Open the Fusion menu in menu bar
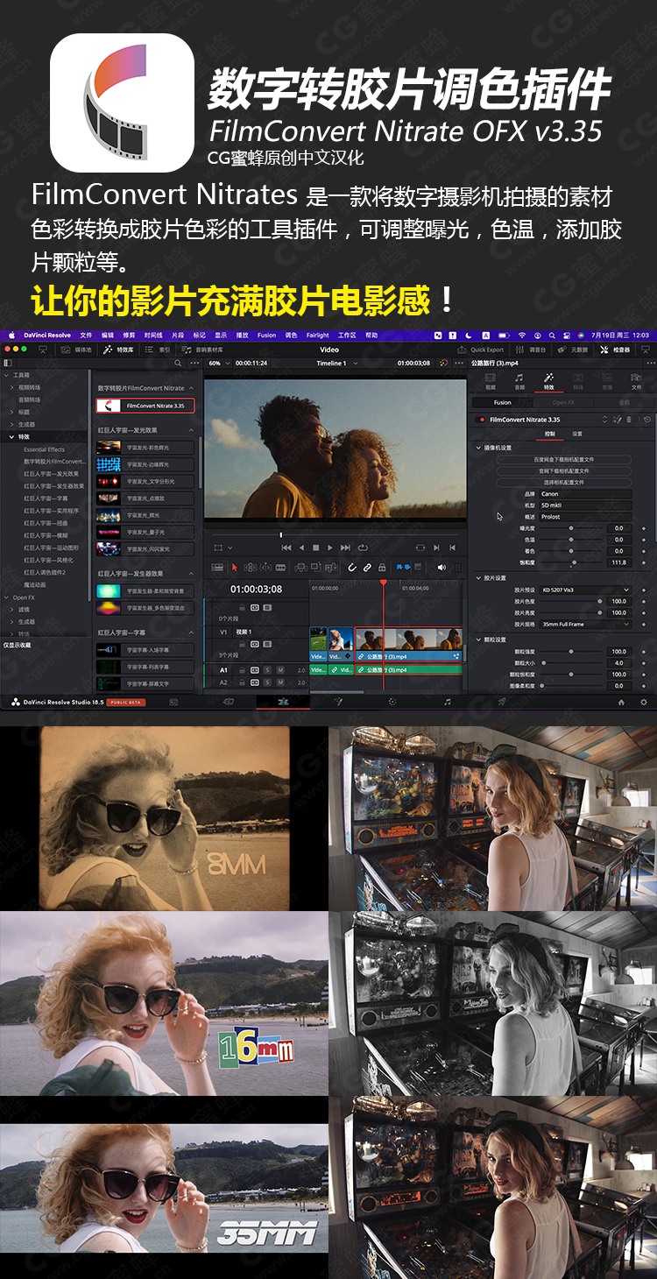Screen dimensions: 657x1279 [266, 335]
